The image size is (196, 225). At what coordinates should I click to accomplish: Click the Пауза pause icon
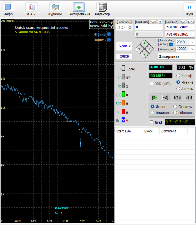(189, 7)
